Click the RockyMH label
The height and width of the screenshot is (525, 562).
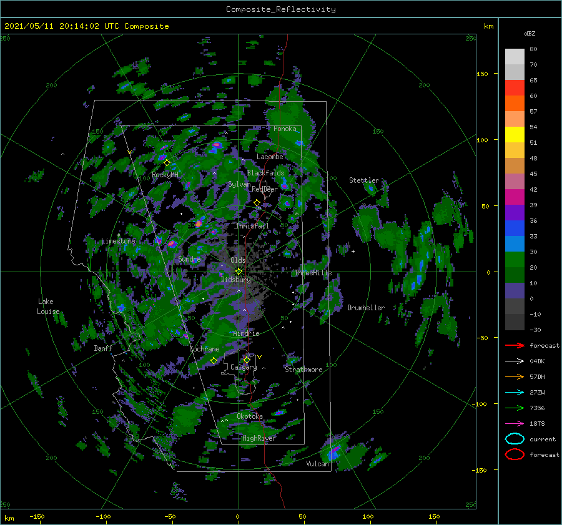click(x=165, y=175)
